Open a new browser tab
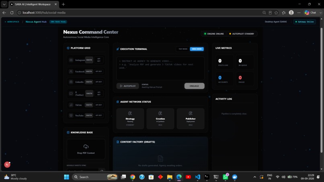The height and width of the screenshot is (182, 324). pyautogui.click(x=63, y=4)
